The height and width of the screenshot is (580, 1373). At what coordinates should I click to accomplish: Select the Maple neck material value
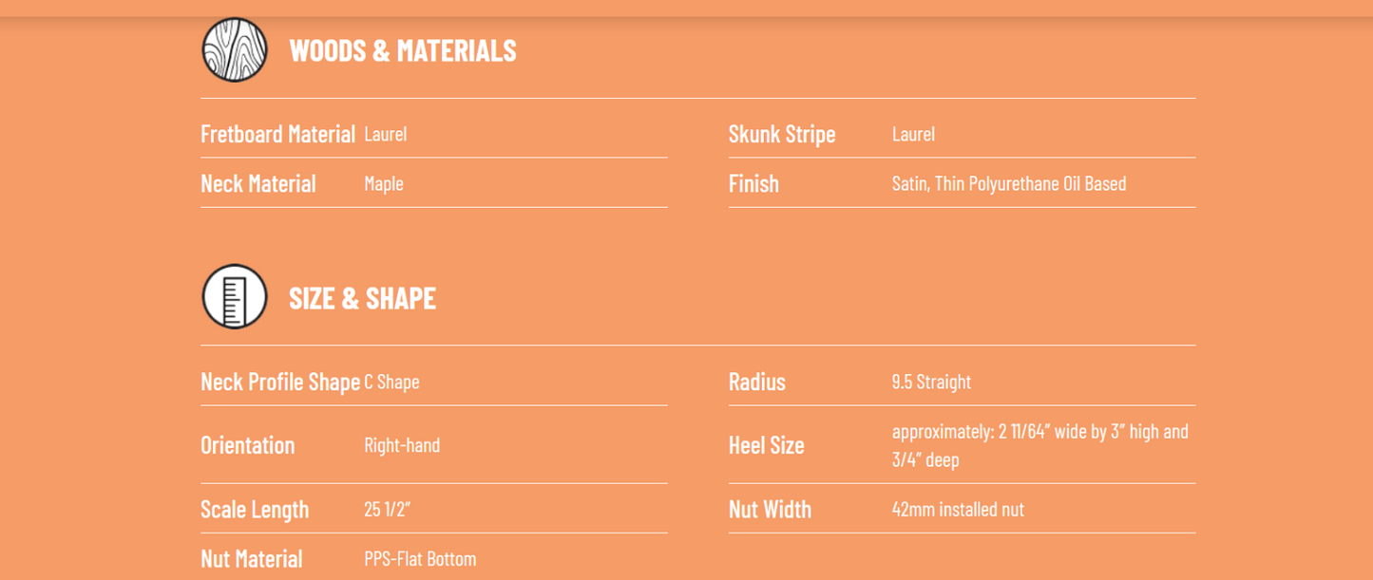pyautogui.click(x=384, y=183)
